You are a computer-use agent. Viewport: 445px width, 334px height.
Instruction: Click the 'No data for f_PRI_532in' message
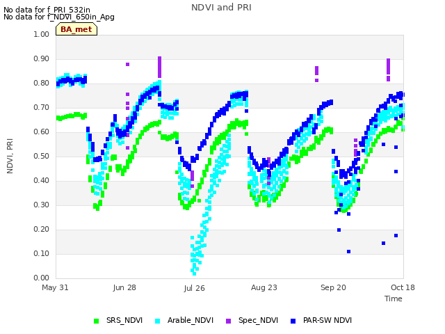click(x=47, y=10)
